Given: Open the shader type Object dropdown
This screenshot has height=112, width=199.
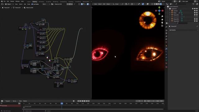Looking at the screenshot, I should 9,4.
